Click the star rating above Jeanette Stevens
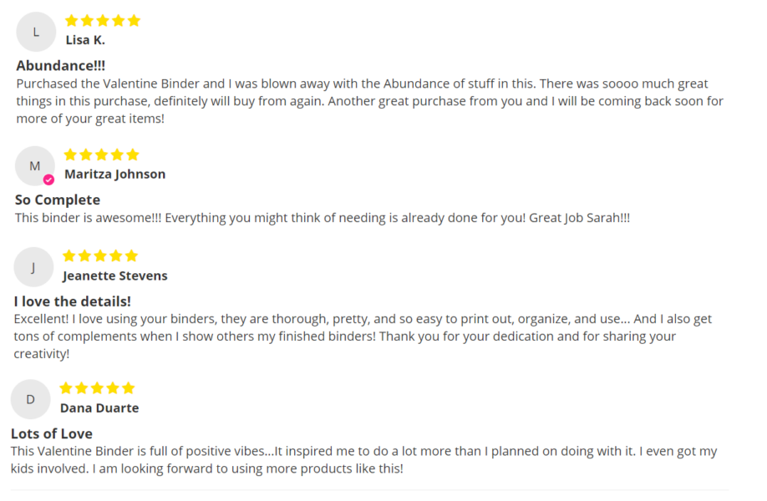This screenshot has width=767, height=501. 100,256
